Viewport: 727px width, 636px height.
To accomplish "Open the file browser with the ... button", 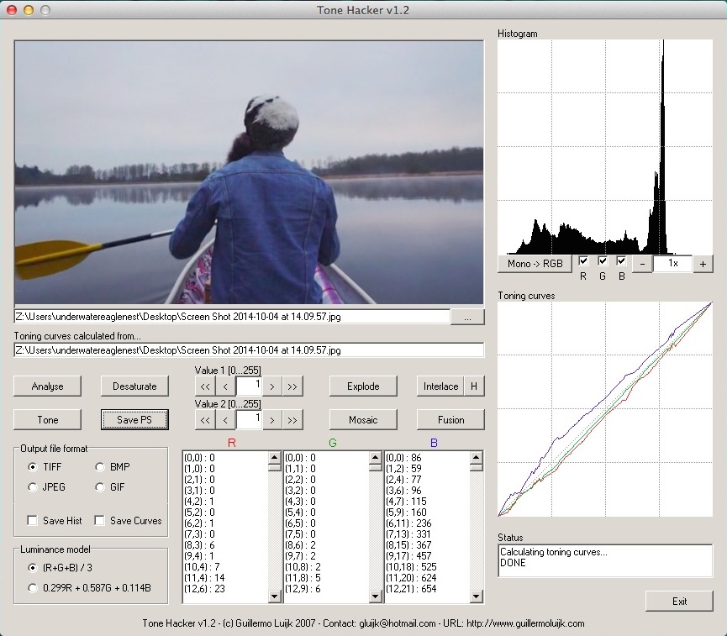I will (467, 317).
